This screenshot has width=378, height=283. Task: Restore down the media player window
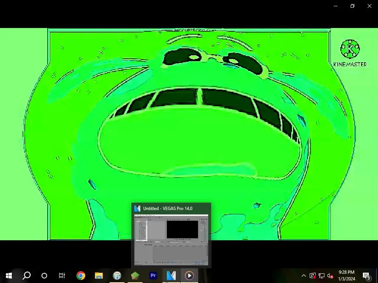click(x=353, y=6)
